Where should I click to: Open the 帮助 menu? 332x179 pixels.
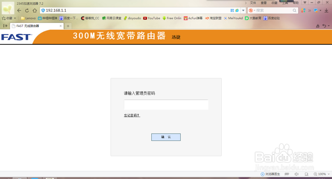296,3
